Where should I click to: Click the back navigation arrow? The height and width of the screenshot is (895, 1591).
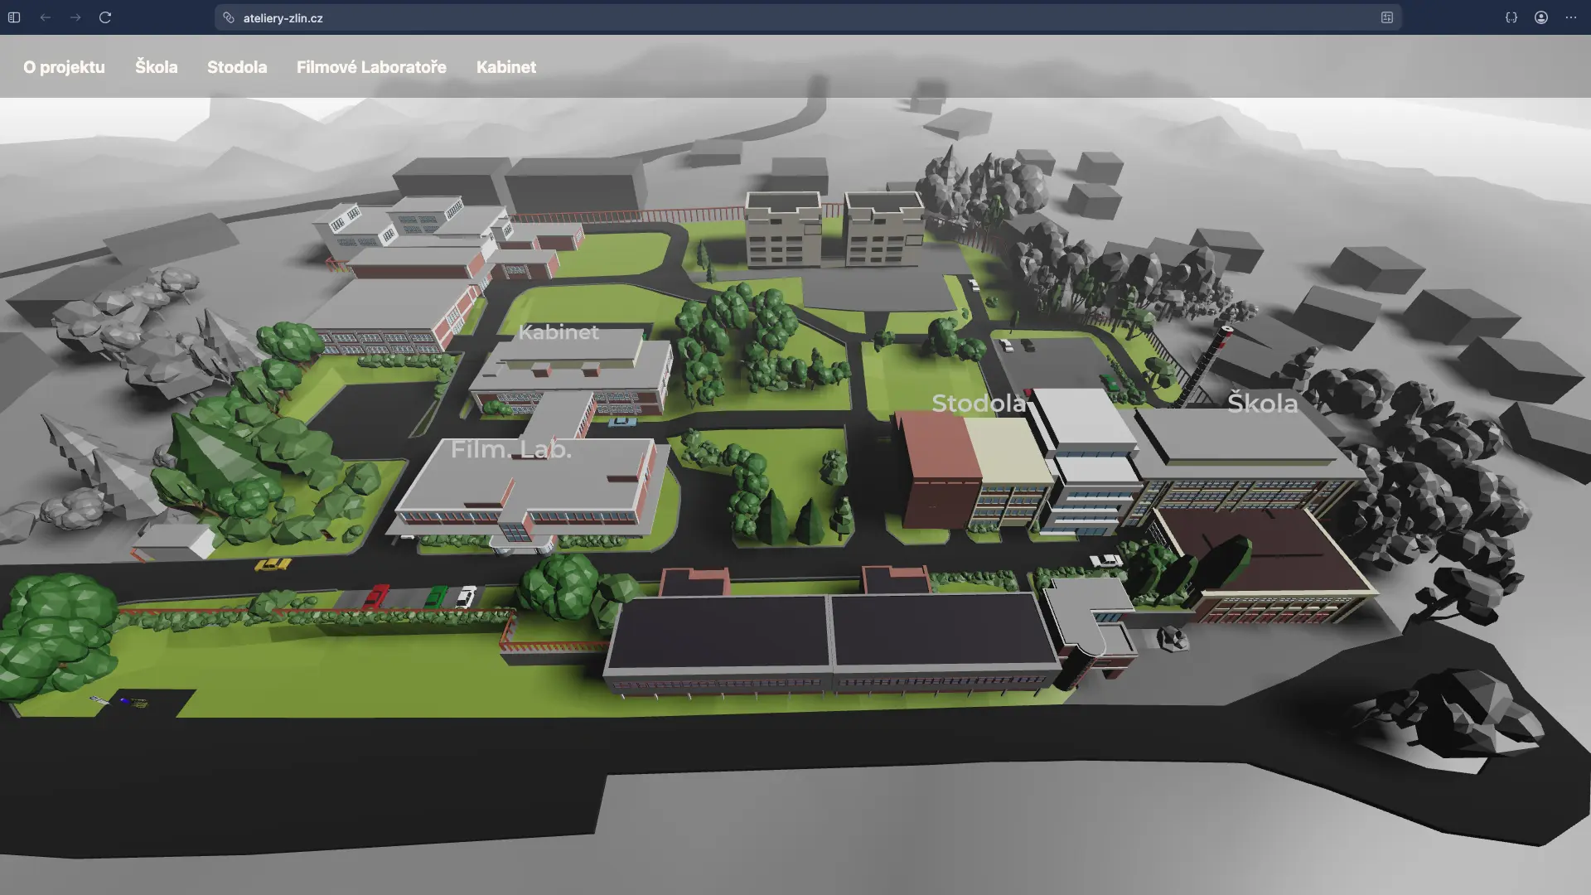coord(46,17)
